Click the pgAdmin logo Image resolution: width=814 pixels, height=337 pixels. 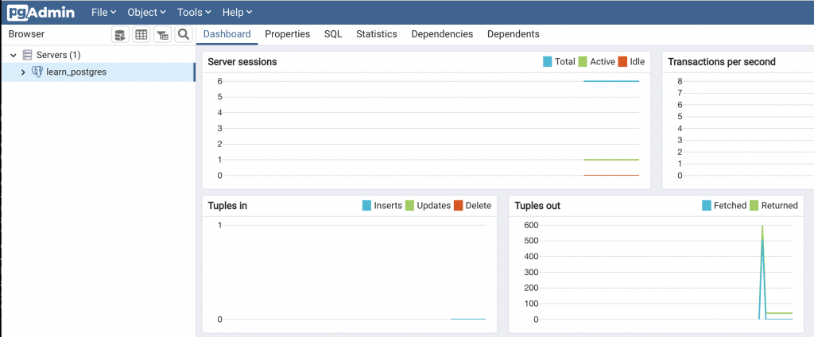click(41, 12)
